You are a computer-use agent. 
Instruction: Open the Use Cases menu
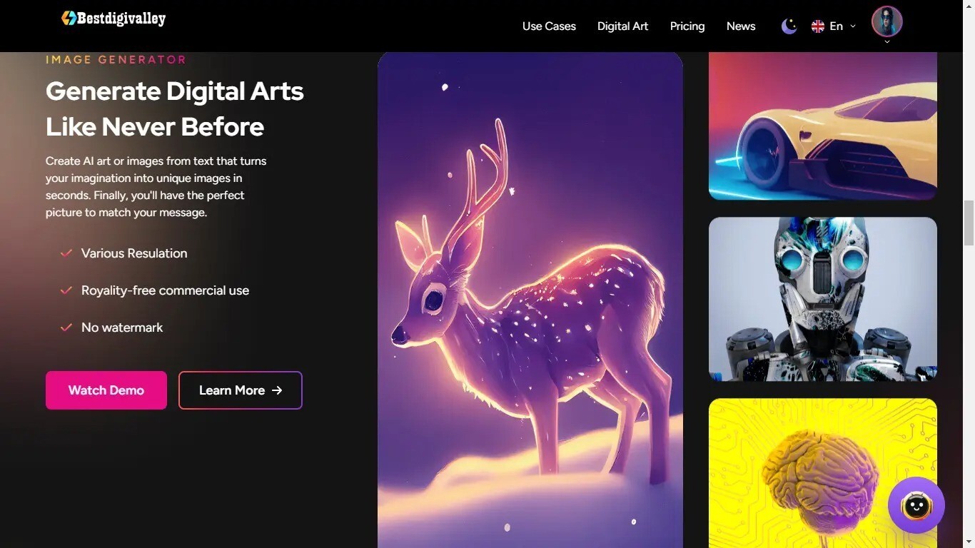pos(549,26)
